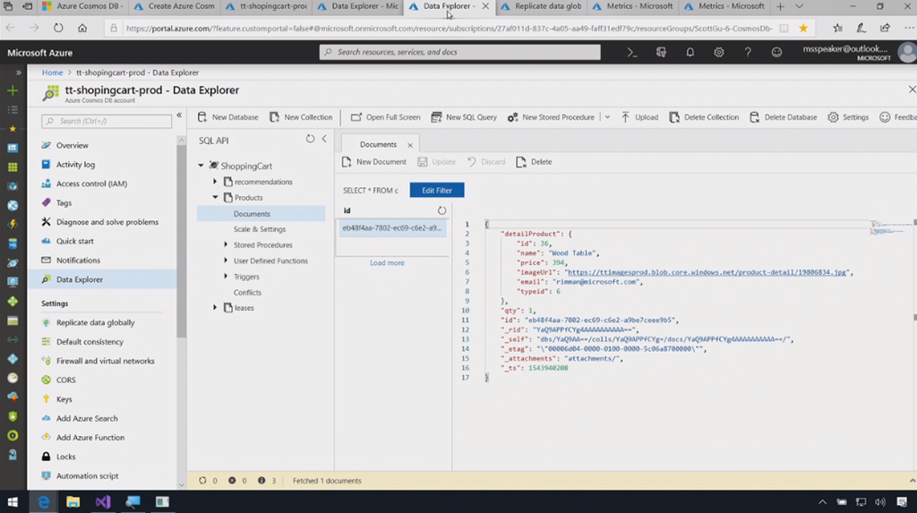
Task: Collapse the ShoppingCart database node
Action: (201, 166)
